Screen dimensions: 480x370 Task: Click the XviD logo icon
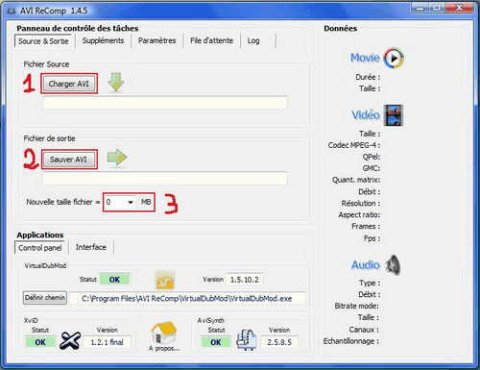[x=70, y=340]
